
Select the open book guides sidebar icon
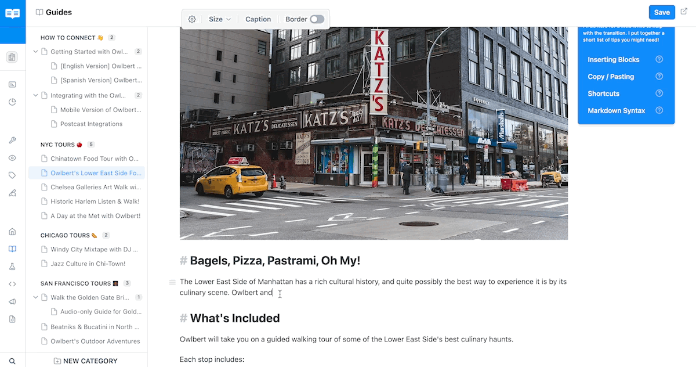pos(12,249)
